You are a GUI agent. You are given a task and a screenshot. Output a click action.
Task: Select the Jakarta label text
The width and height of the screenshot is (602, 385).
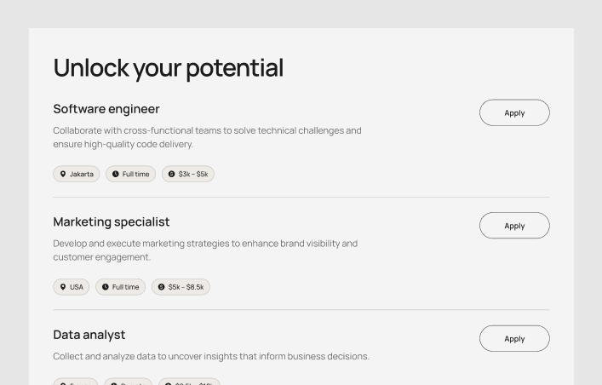point(82,174)
